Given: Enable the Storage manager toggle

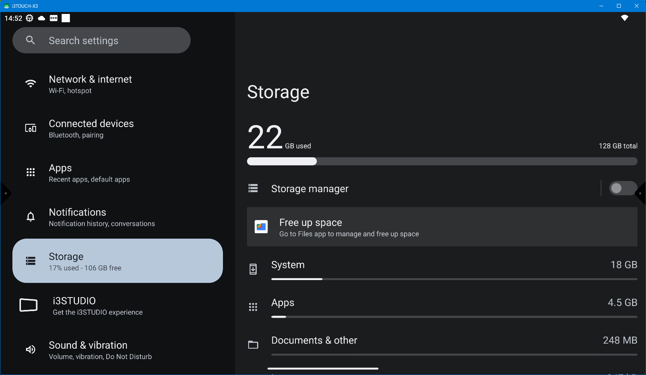Looking at the screenshot, I should click(x=622, y=188).
